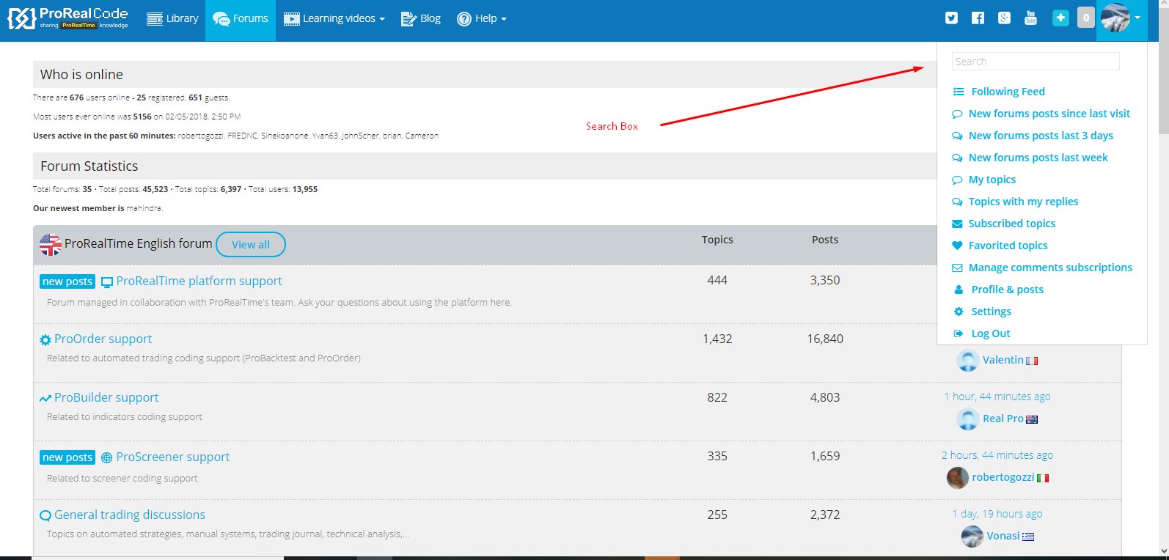Open Vonasi's profile link
Viewport: 1169px width, 560px height.
click(1003, 536)
